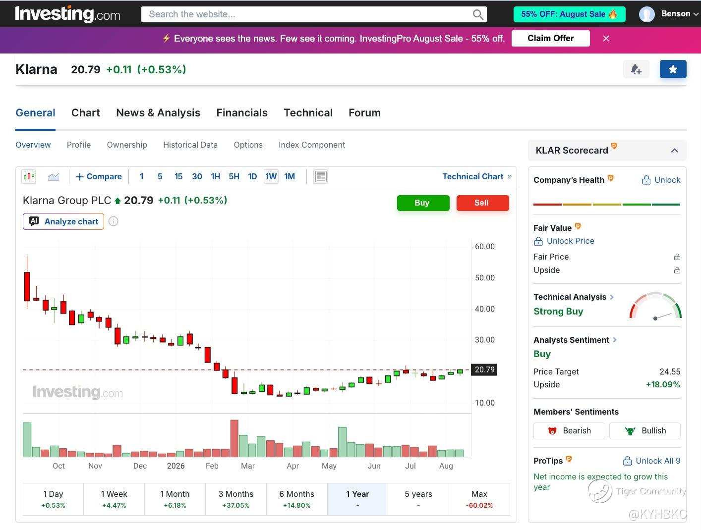The height and width of the screenshot is (530, 701).
Task: Click the search magnifier icon
Action: tap(478, 14)
